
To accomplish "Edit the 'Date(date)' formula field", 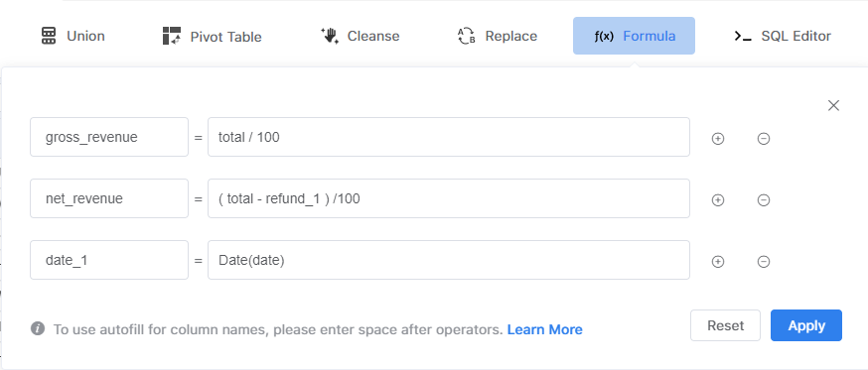I will [x=449, y=260].
